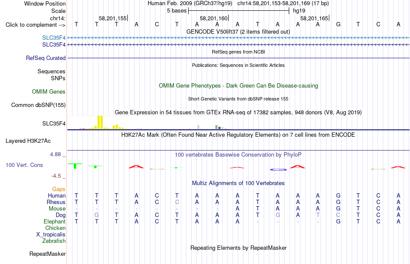Select the X_tropicalis species row label

click(x=51, y=235)
